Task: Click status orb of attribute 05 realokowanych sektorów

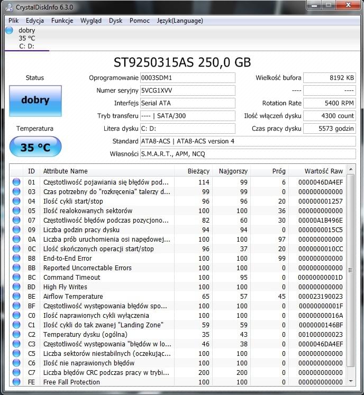Action: click(x=16, y=210)
